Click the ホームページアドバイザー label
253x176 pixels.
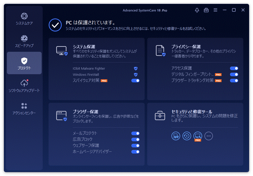point(92,152)
